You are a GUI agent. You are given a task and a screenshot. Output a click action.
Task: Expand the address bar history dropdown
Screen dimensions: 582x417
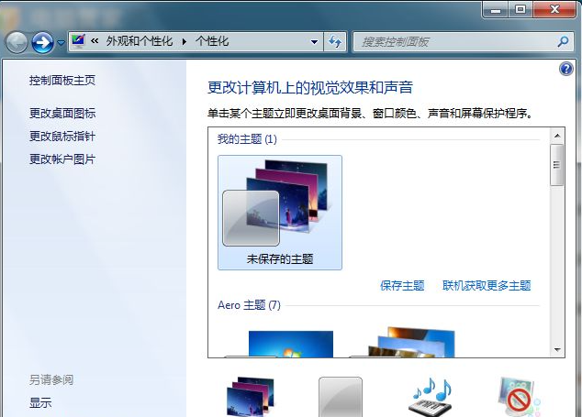click(x=313, y=42)
